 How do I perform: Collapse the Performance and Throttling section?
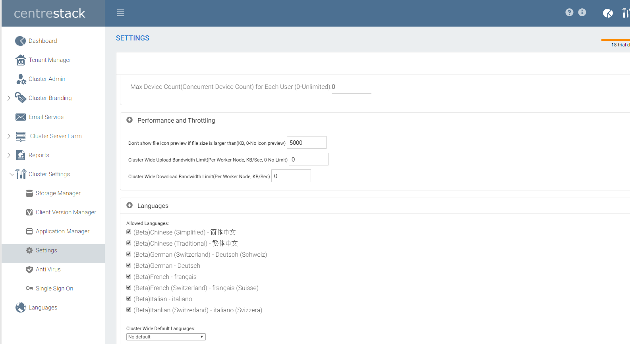pos(129,120)
